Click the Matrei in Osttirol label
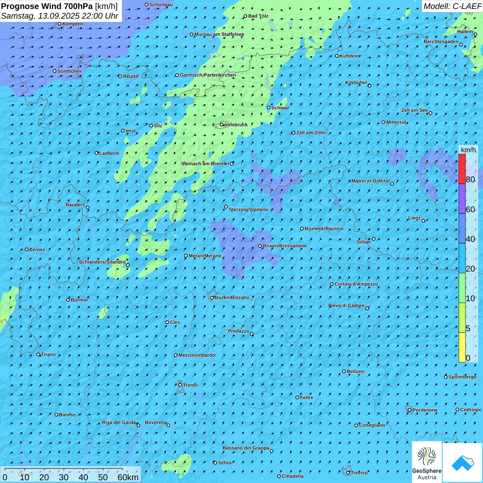The width and height of the screenshot is (483, 483). click(370, 181)
